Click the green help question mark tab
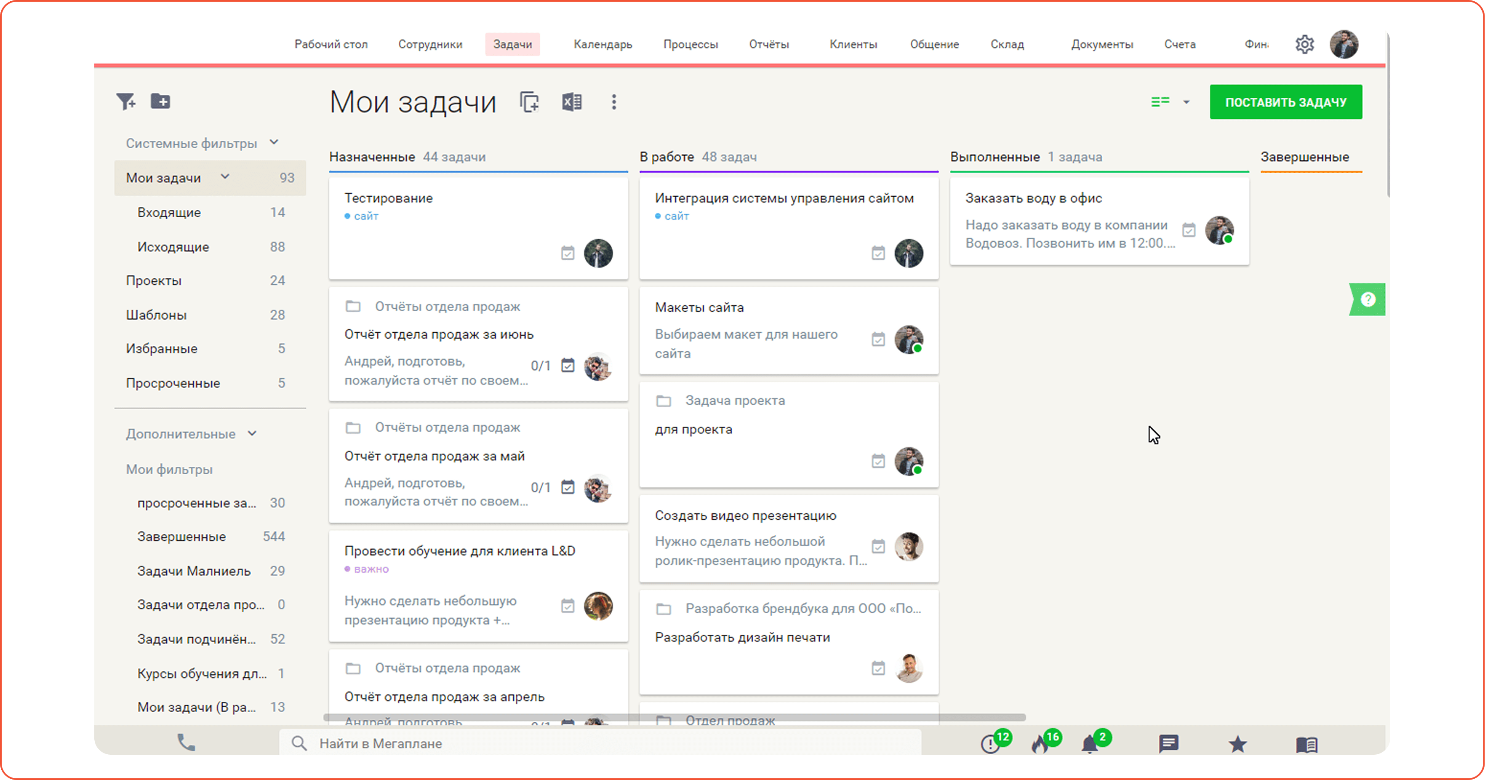The width and height of the screenshot is (1485, 780). point(1368,299)
